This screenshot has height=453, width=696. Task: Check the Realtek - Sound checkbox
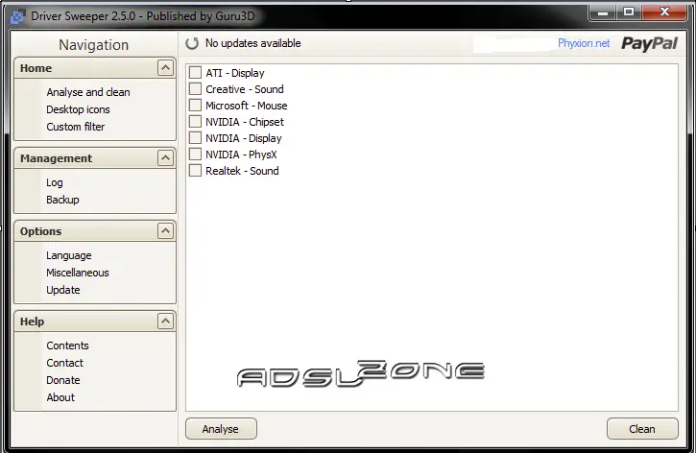(195, 171)
